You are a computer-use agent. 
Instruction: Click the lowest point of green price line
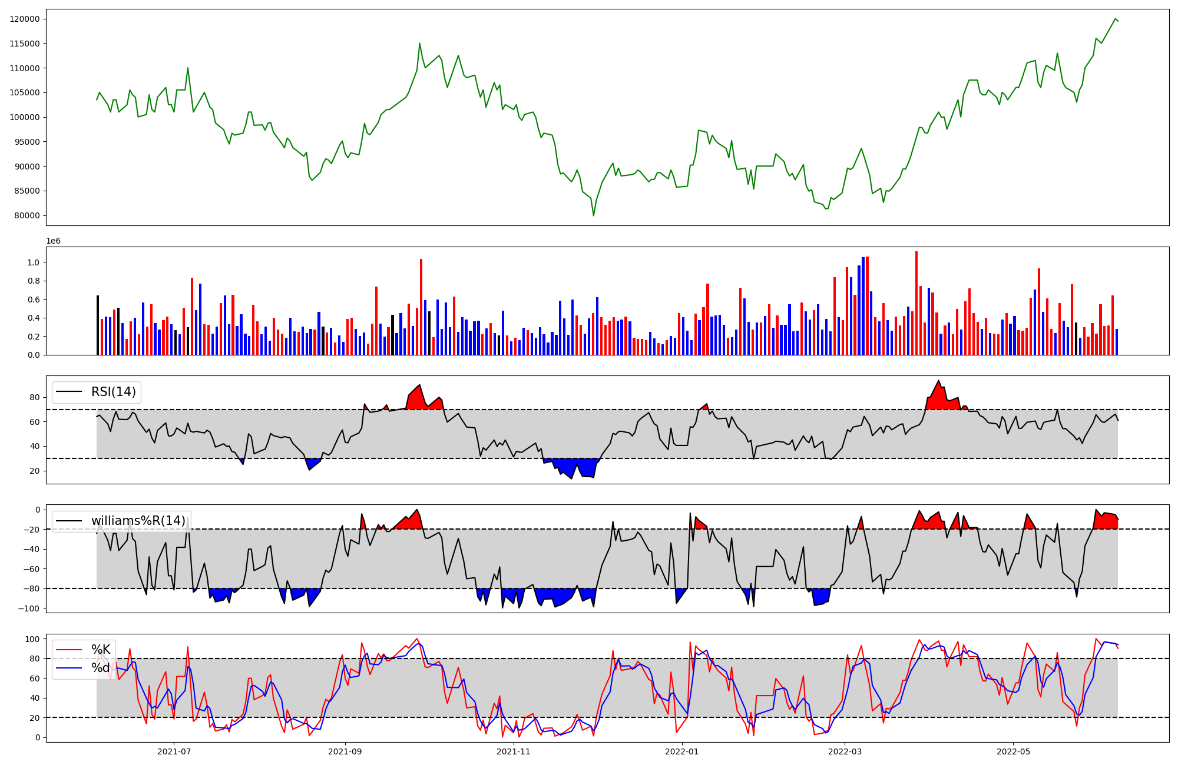tap(593, 215)
